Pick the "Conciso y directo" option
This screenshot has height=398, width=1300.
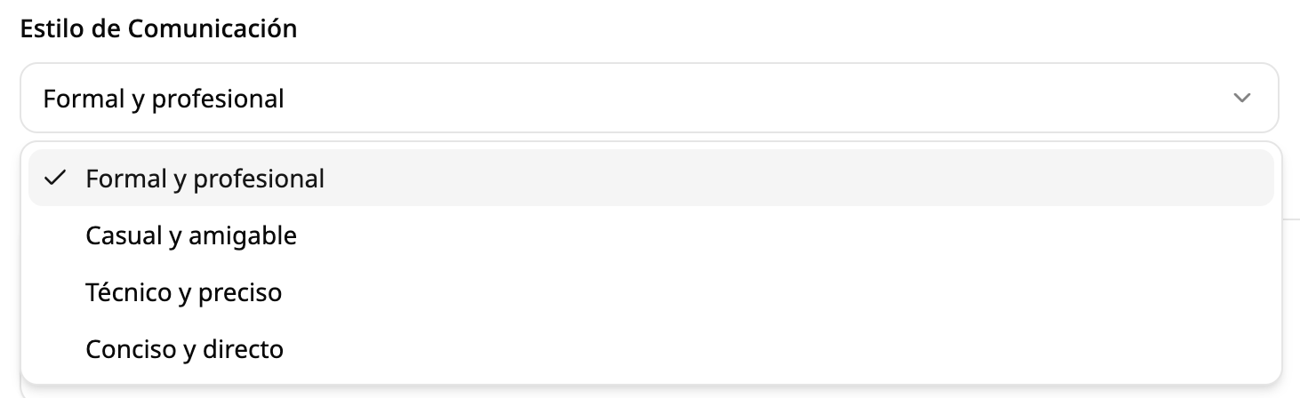[184, 349]
